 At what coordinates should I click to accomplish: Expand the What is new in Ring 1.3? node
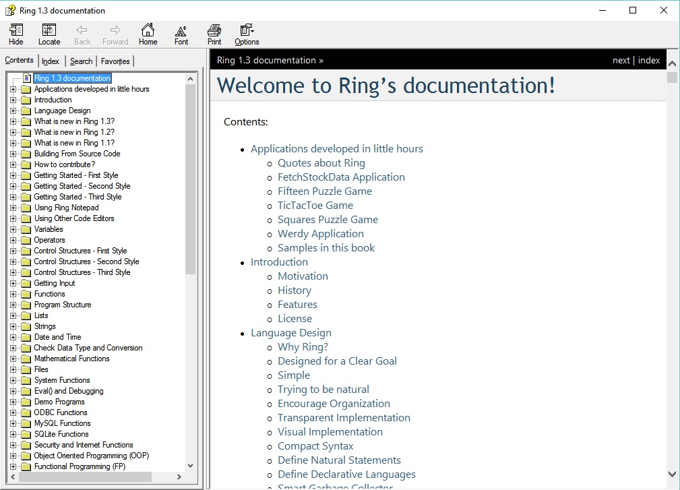(13, 121)
